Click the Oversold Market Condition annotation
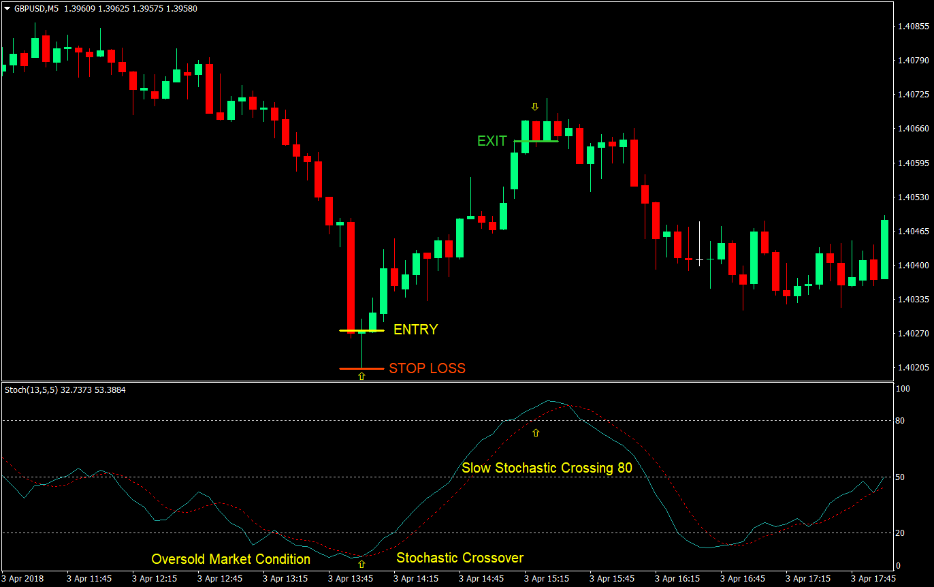This screenshot has height=587, width=934. [230, 558]
